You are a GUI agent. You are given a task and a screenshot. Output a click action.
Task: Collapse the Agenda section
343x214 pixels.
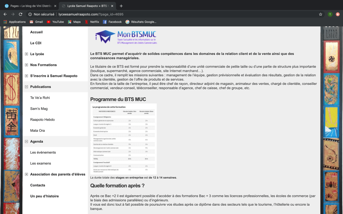[26, 141]
